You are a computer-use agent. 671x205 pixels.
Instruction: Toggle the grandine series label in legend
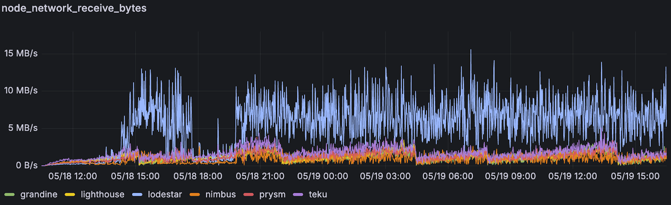39,195
